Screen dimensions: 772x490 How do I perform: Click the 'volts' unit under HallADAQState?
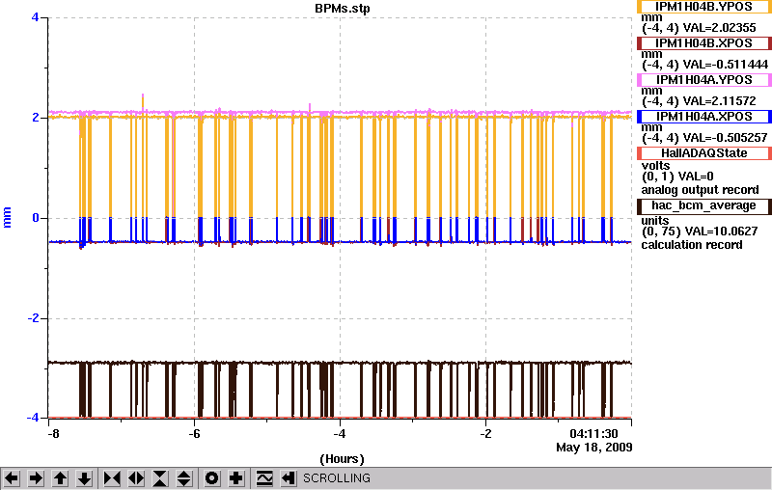pos(656,166)
